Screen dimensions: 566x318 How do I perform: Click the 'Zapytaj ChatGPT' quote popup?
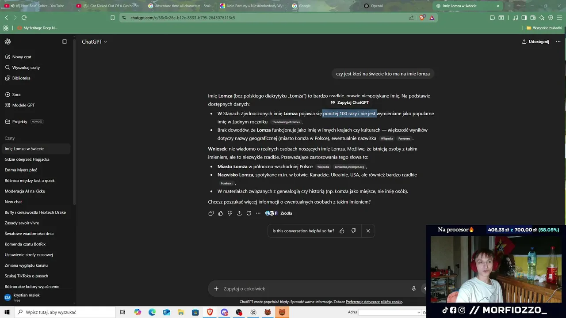tap(350, 102)
